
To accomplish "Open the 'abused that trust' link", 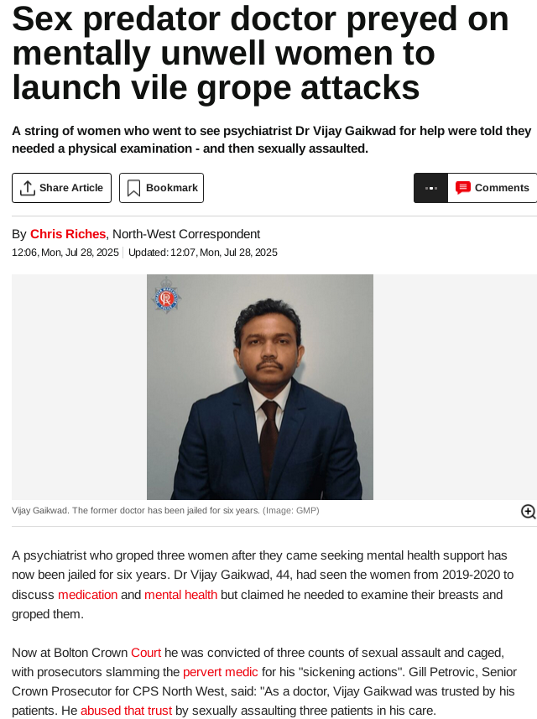I will coord(126,711).
